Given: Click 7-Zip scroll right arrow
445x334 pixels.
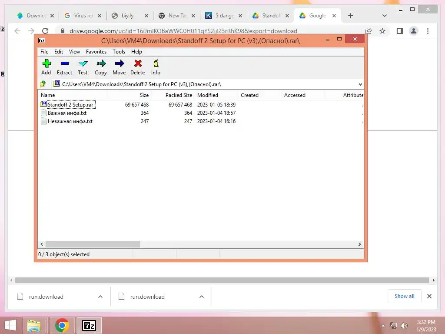Looking at the screenshot, I should 359,244.
